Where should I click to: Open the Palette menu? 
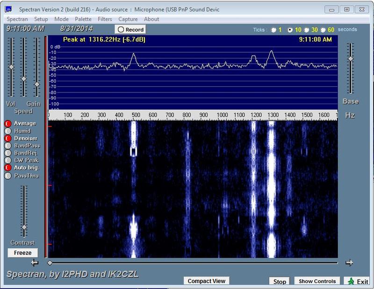point(83,19)
